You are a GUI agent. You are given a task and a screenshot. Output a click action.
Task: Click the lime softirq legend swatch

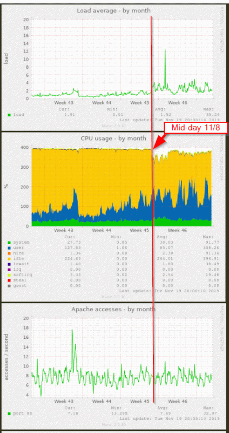9,275
